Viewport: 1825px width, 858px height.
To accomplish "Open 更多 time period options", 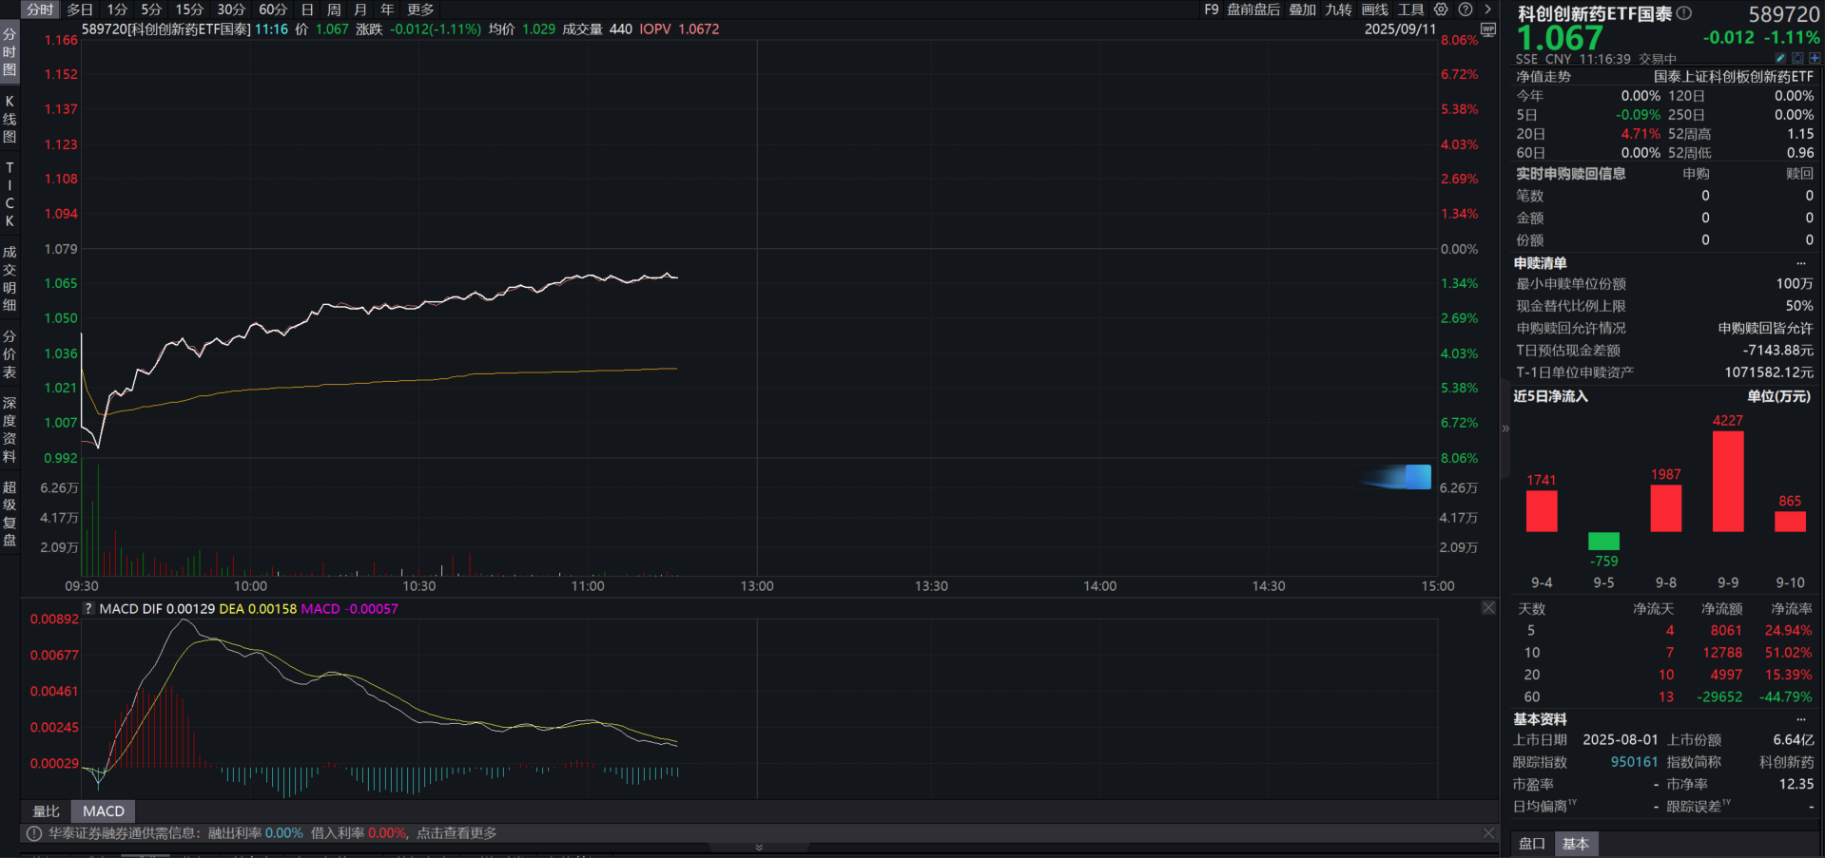I will point(420,10).
